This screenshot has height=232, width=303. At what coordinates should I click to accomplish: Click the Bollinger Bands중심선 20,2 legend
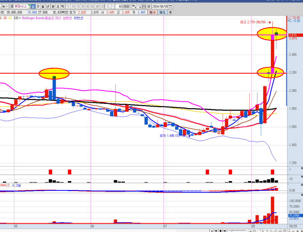coord(41,18)
